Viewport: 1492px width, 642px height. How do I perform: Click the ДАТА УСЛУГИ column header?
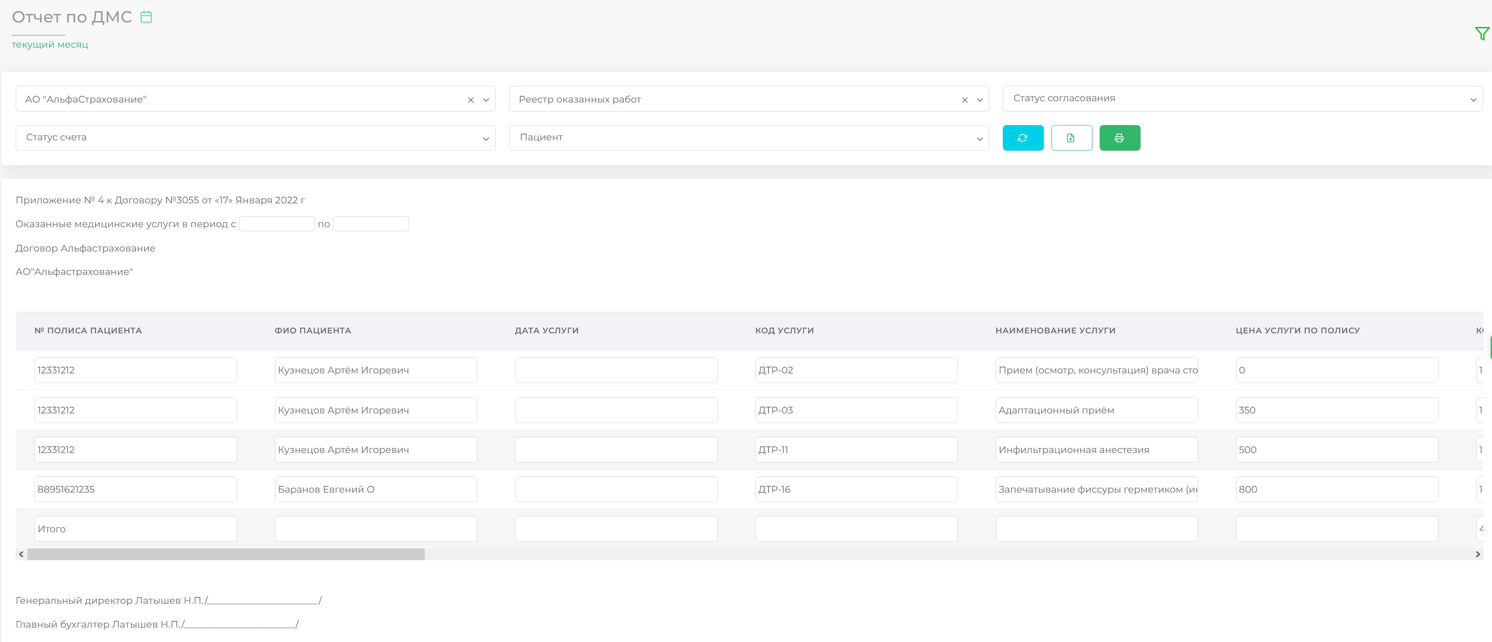(x=547, y=331)
